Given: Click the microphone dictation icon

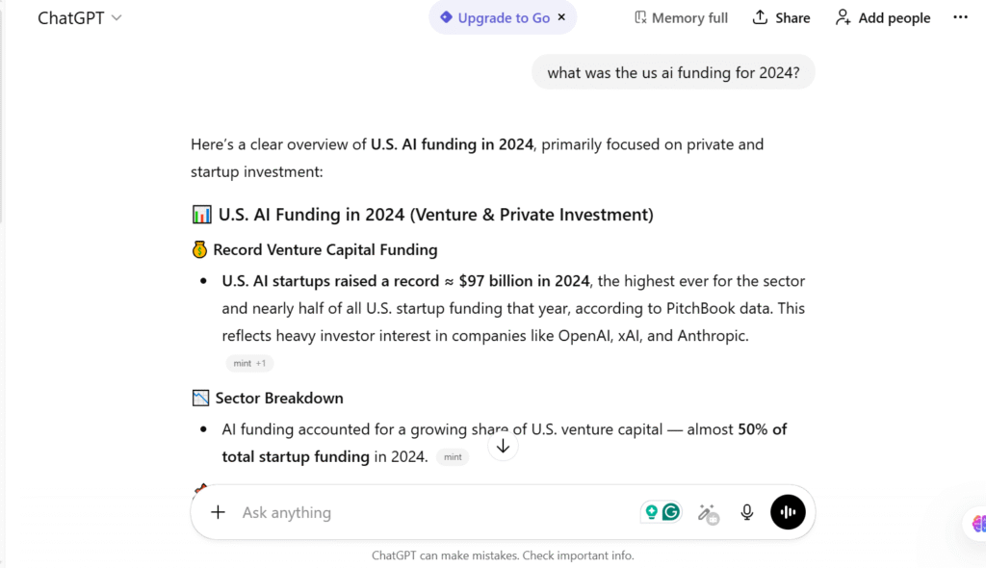Looking at the screenshot, I should coord(746,512).
